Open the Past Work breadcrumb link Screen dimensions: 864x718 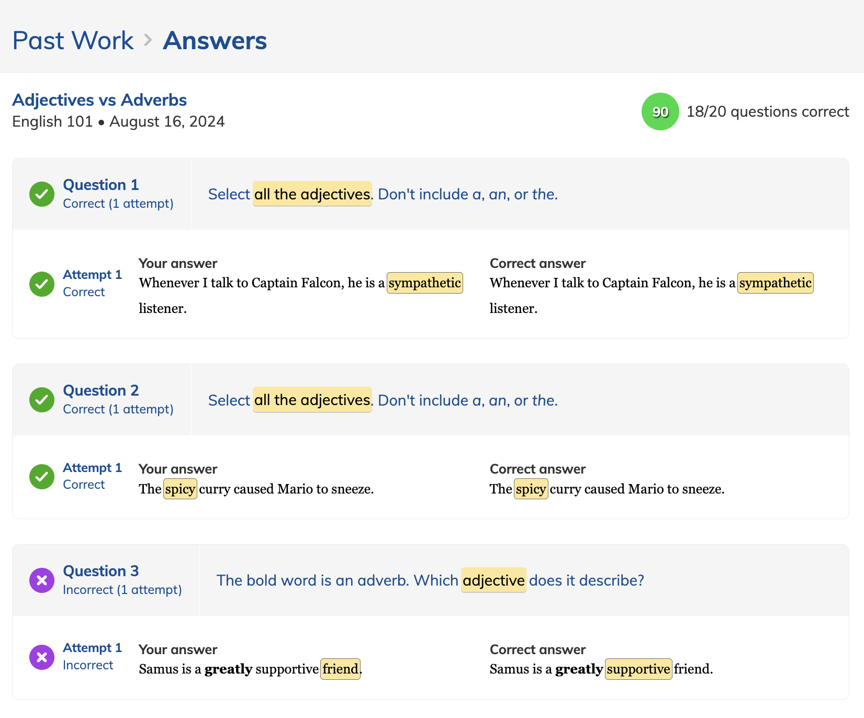(x=73, y=41)
